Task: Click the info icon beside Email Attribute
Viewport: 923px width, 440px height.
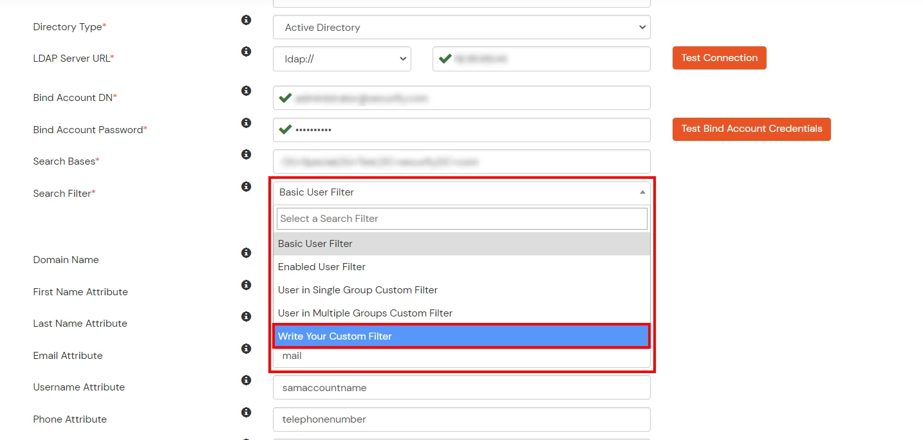Action: point(246,349)
